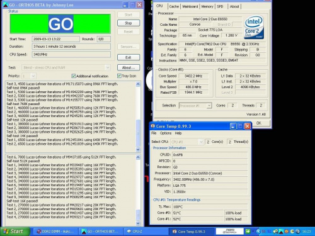This screenshot has width=315, height=236.
Task: Click the green arrow Nero Scout button
Action: pos(248,232)
